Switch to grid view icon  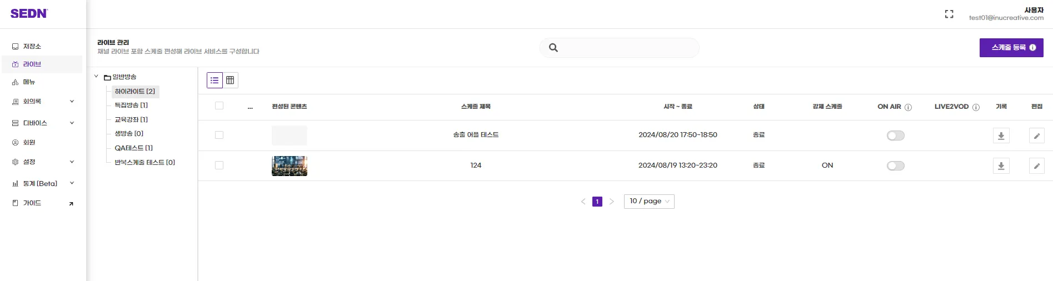click(230, 81)
